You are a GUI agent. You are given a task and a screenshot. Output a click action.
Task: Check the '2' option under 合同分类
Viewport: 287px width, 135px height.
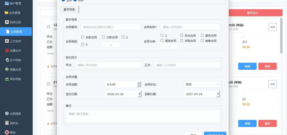point(162,35)
